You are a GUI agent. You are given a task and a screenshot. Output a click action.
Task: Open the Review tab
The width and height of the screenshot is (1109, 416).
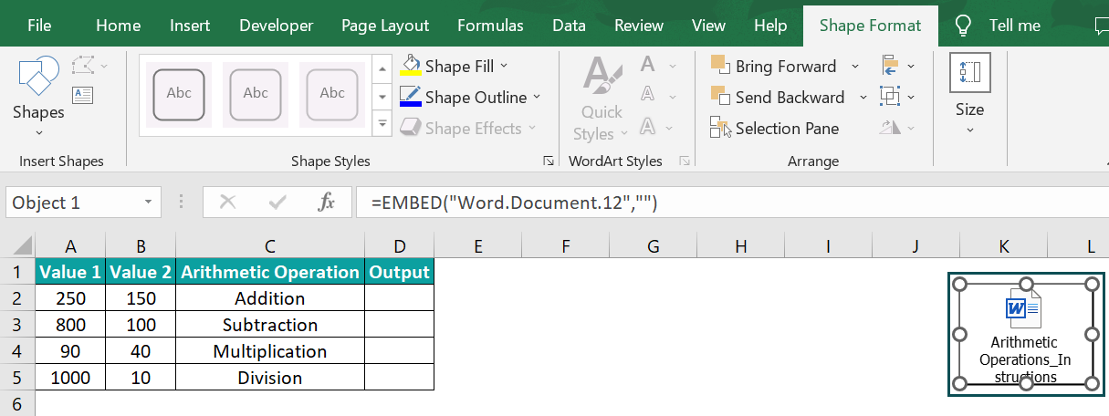click(x=639, y=26)
